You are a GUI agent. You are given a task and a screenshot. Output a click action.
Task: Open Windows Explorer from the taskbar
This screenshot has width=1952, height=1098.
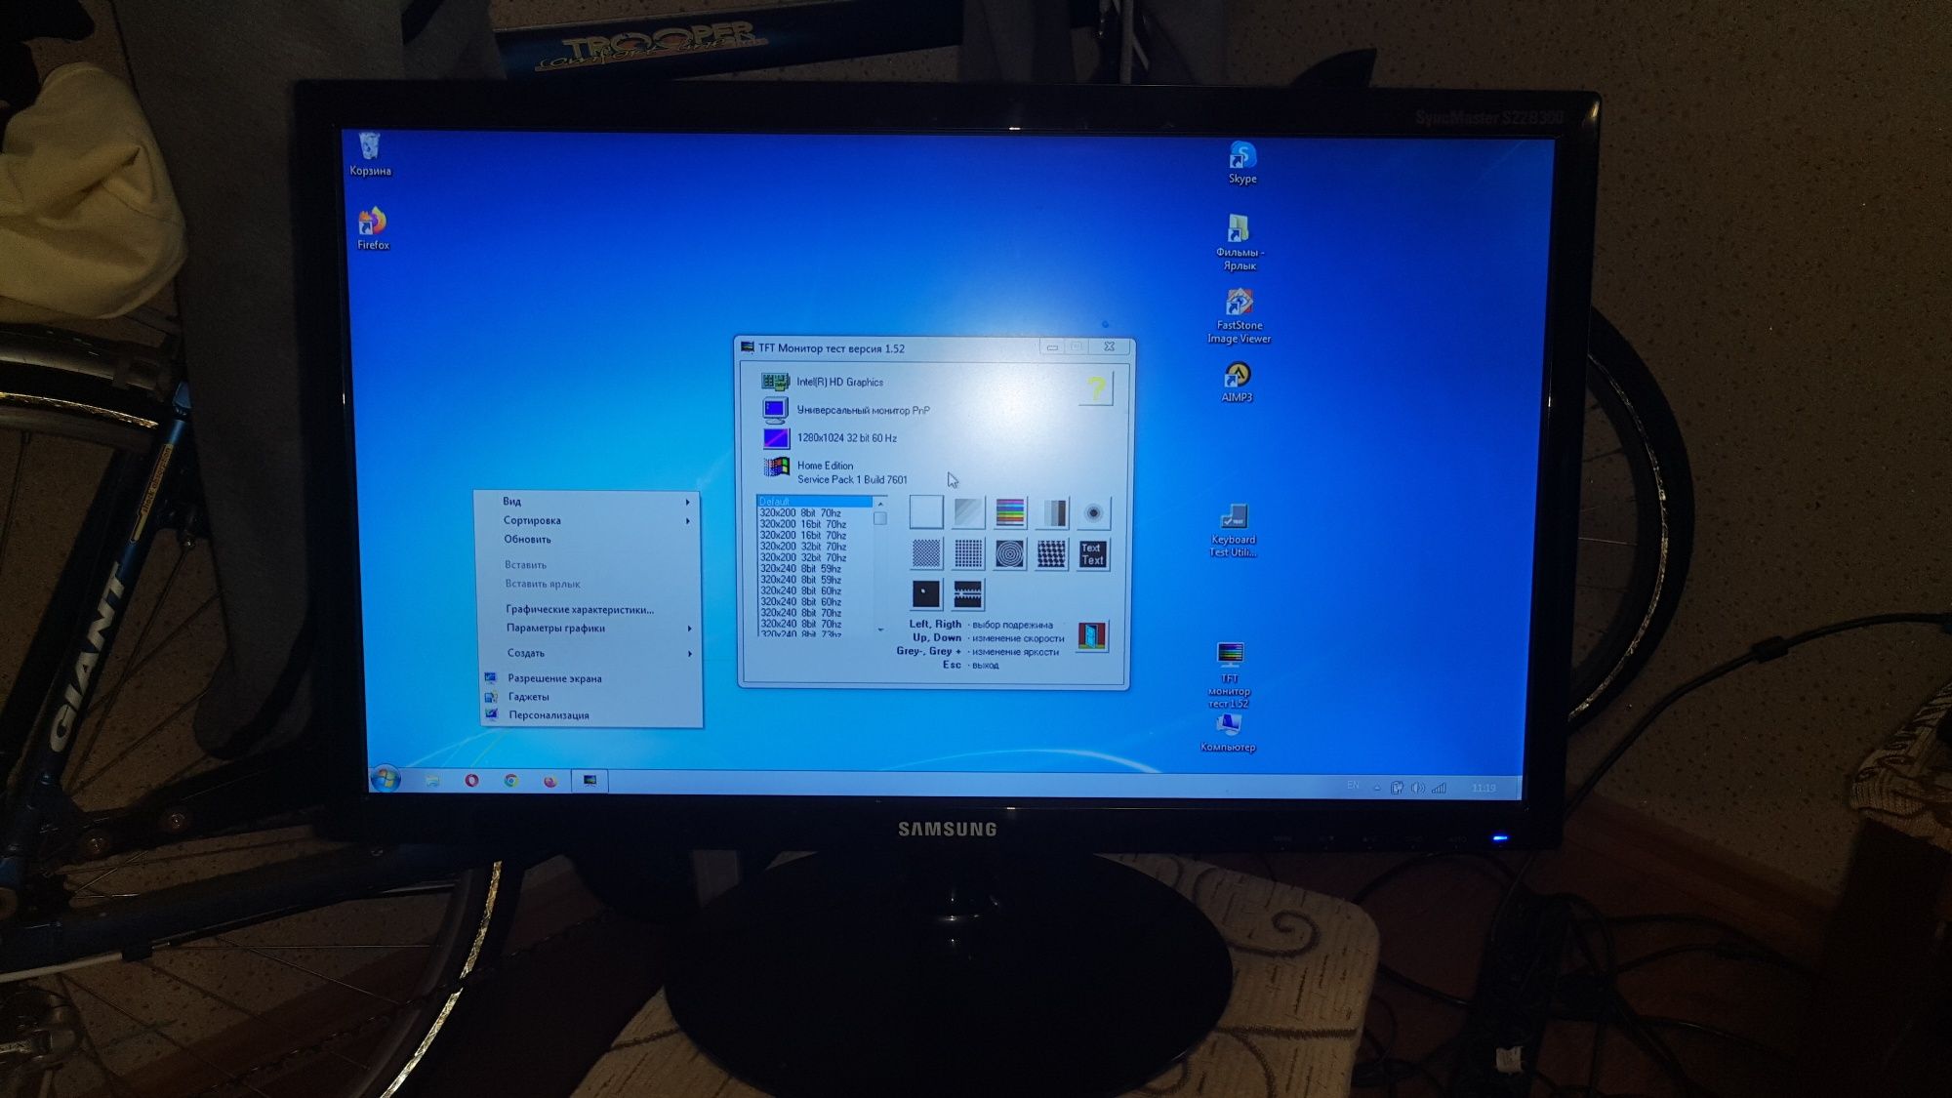point(432,780)
